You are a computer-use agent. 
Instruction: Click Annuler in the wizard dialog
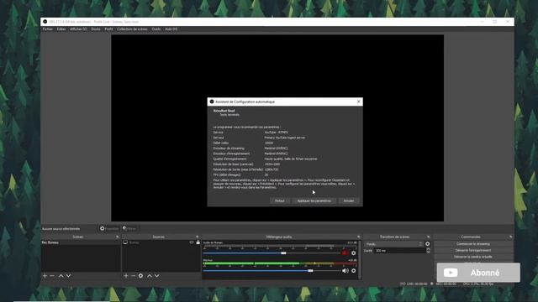click(349, 200)
